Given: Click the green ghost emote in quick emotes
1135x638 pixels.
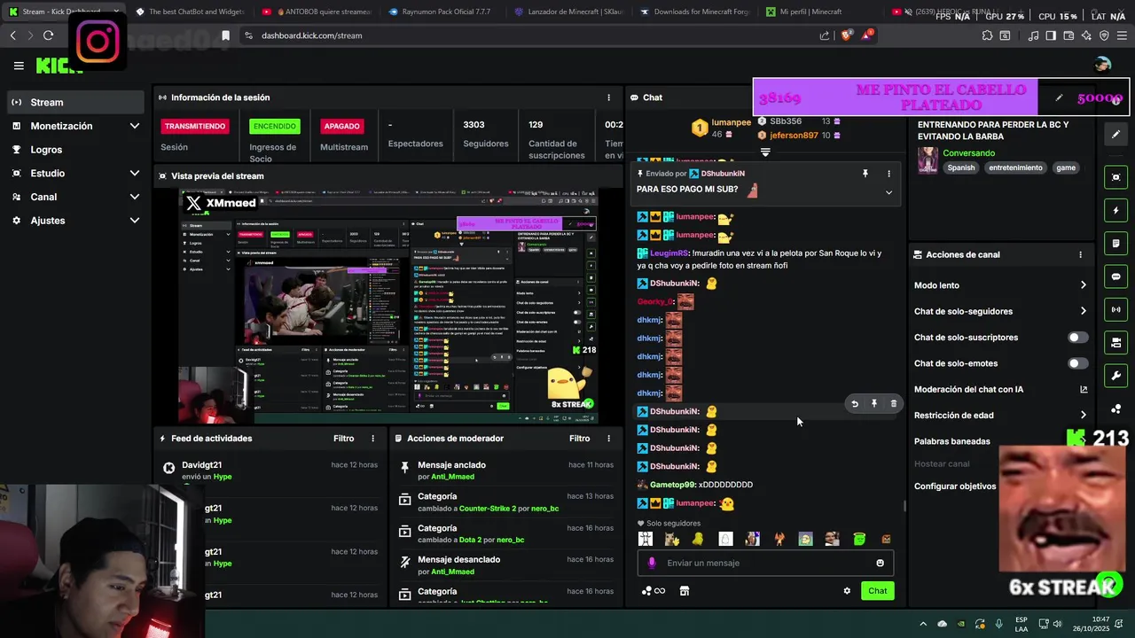Looking at the screenshot, I should pyautogui.click(x=859, y=539).
